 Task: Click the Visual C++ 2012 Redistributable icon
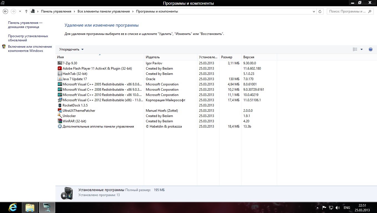60,100
